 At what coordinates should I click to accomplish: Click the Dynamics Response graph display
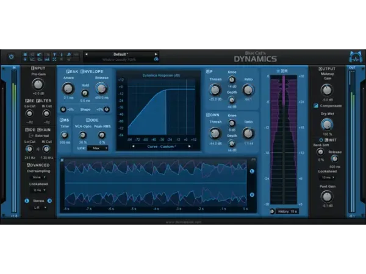[x=161, y=107]
